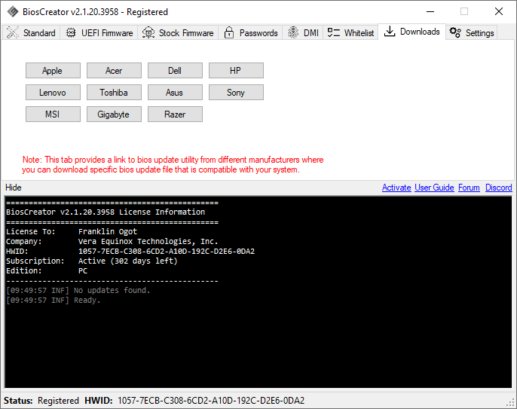Select the Passwords tab
Viewport: 517px width, 409px height.
[250, 32]
